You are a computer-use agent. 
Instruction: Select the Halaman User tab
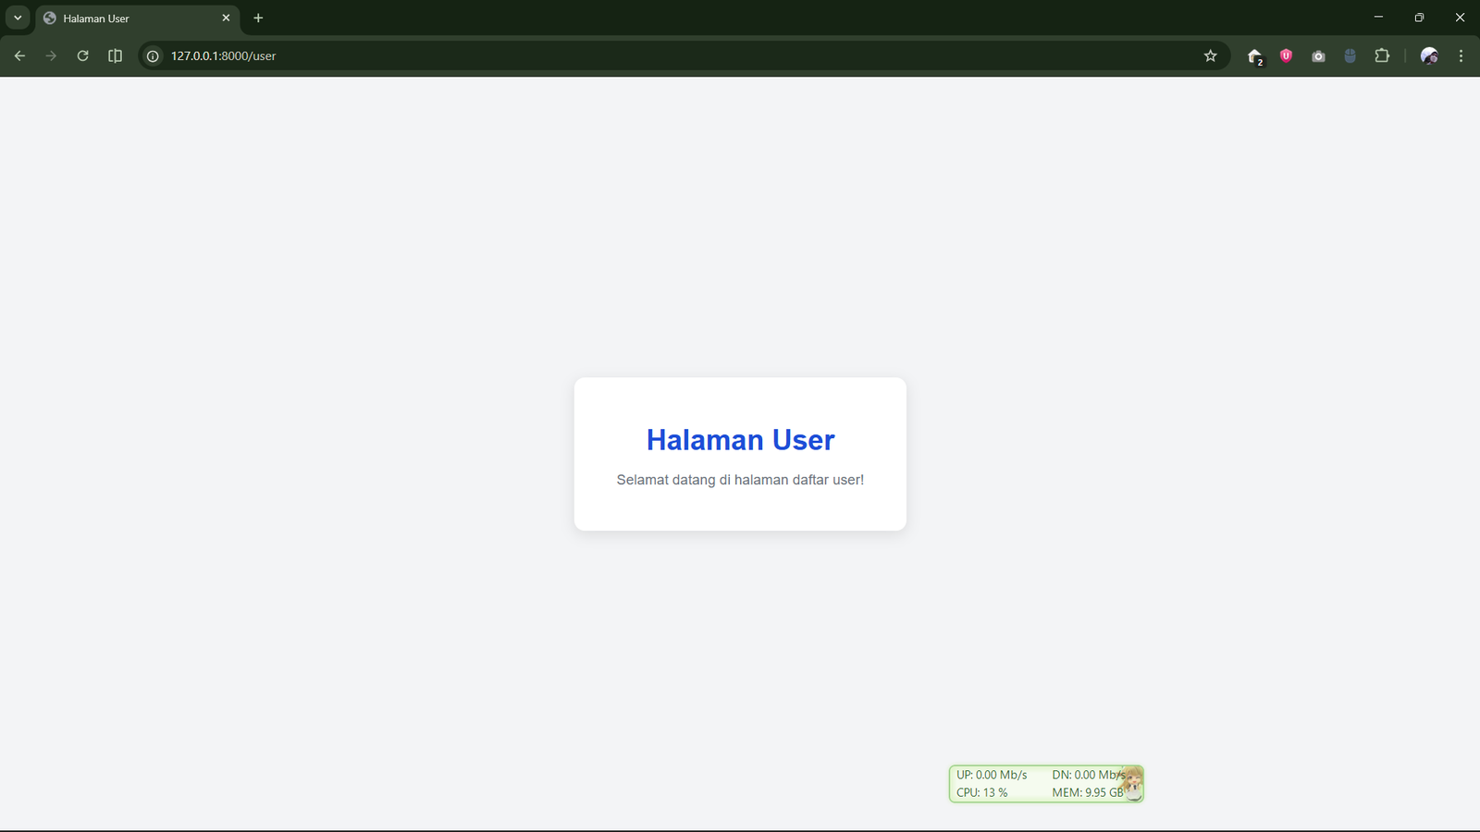(137, 18)
